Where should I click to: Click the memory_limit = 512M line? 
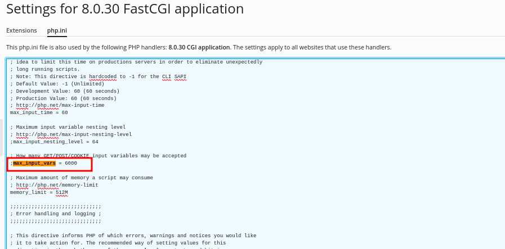click(39, 192)
